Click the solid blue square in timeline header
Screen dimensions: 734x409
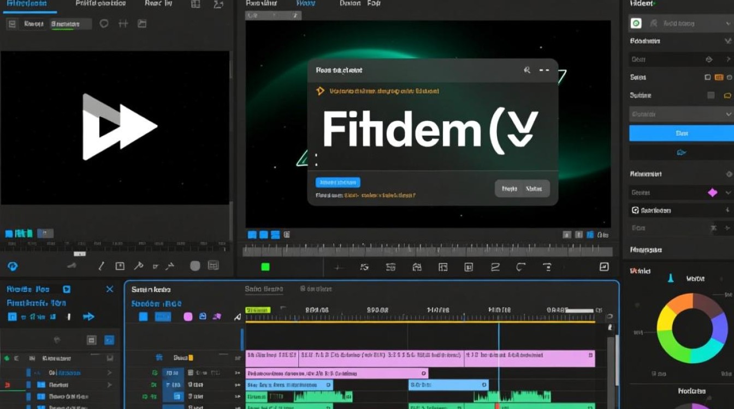pyautogui.click(x=143, y=316)
